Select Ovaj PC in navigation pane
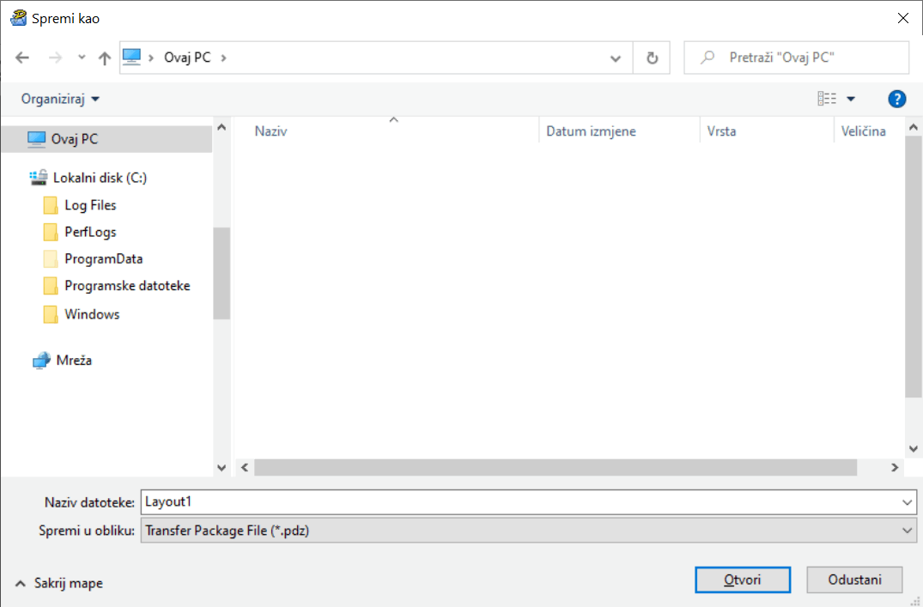 107,139
